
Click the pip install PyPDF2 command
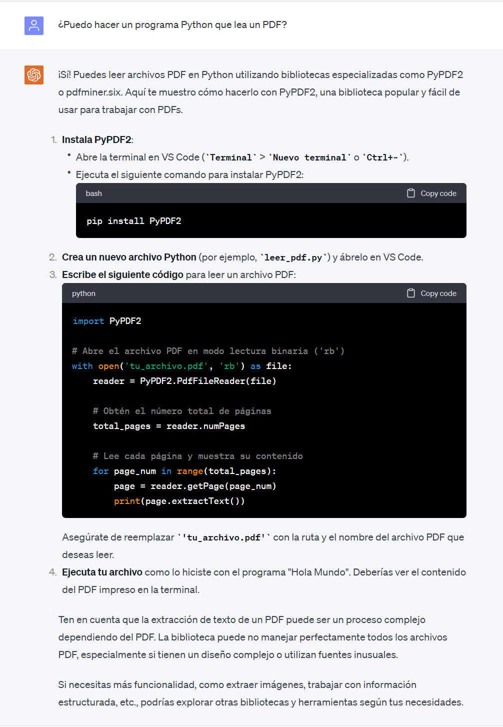pyautogui.click(x=133, y=221)
